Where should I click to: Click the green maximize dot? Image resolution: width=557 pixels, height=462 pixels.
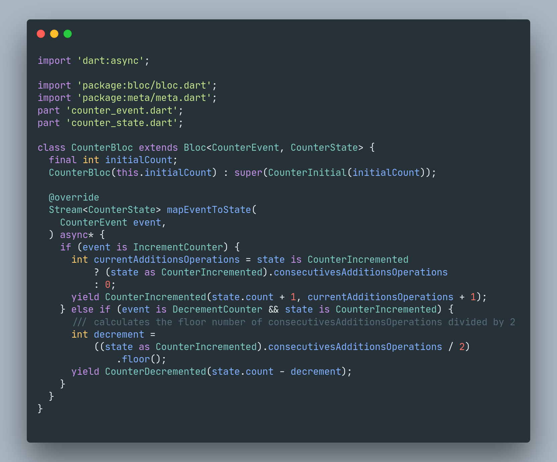[x=68, y=34]
